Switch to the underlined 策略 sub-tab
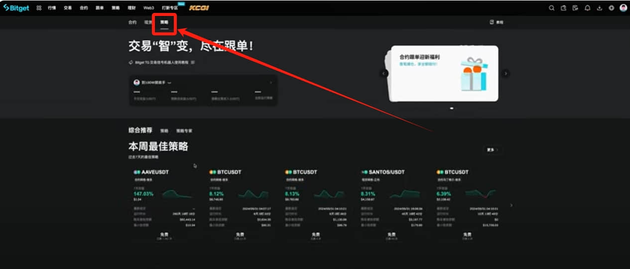The image size is (630, 269). pos(164,22)
